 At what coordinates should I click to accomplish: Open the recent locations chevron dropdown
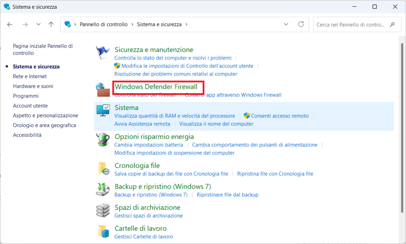click(x=38, y=24)
